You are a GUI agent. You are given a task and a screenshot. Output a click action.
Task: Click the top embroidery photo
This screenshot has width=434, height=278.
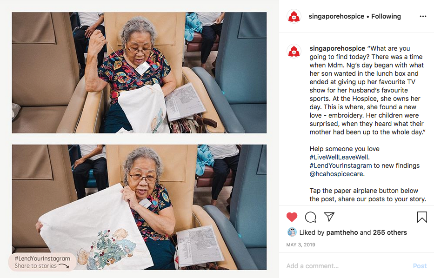pyautogui.click(x=139, y=73)
